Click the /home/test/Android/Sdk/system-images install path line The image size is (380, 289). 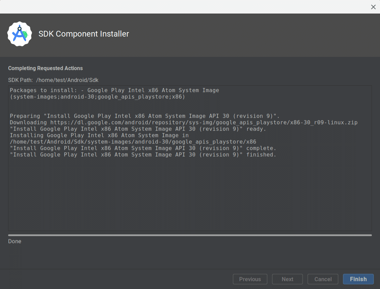click(x=133, y=142)
